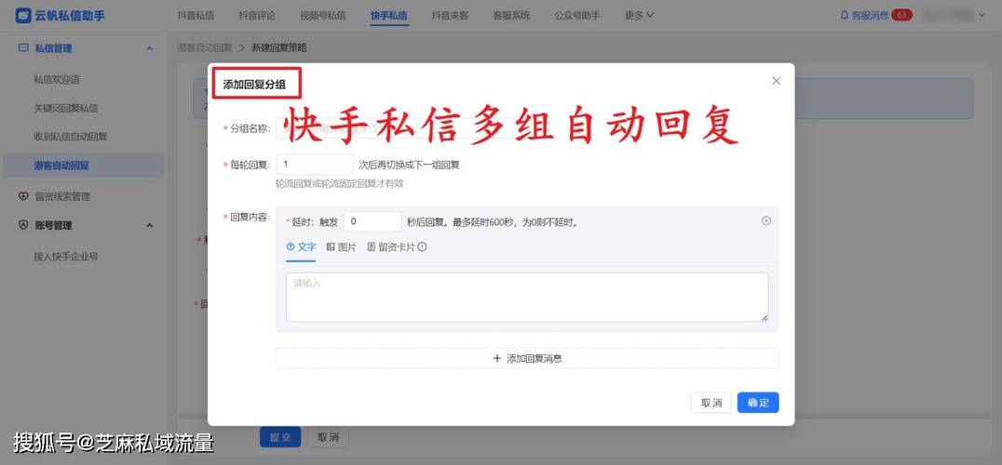Click the 确定 button in the dialog

tap(758, 403)
